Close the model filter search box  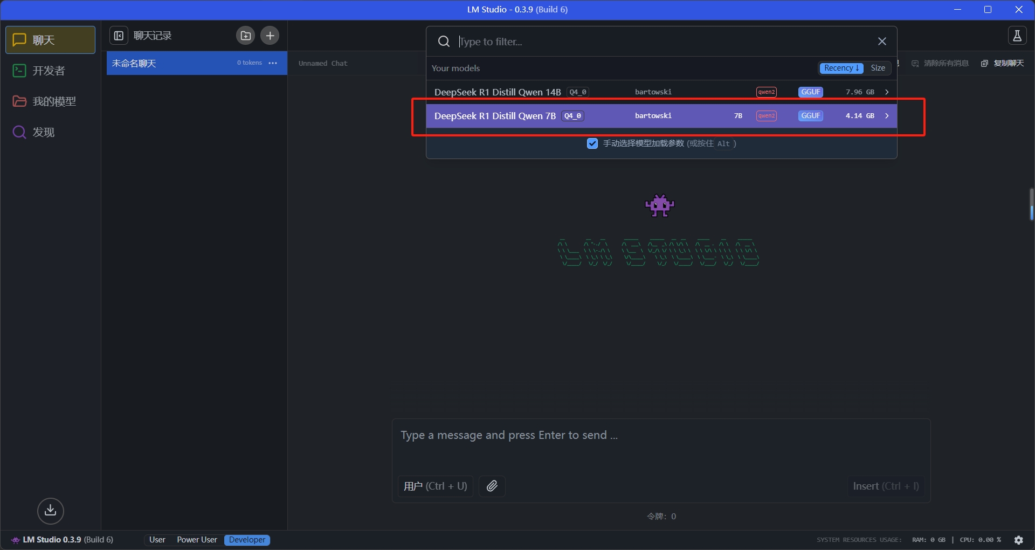pyautogui.click(x=882, y=42)
